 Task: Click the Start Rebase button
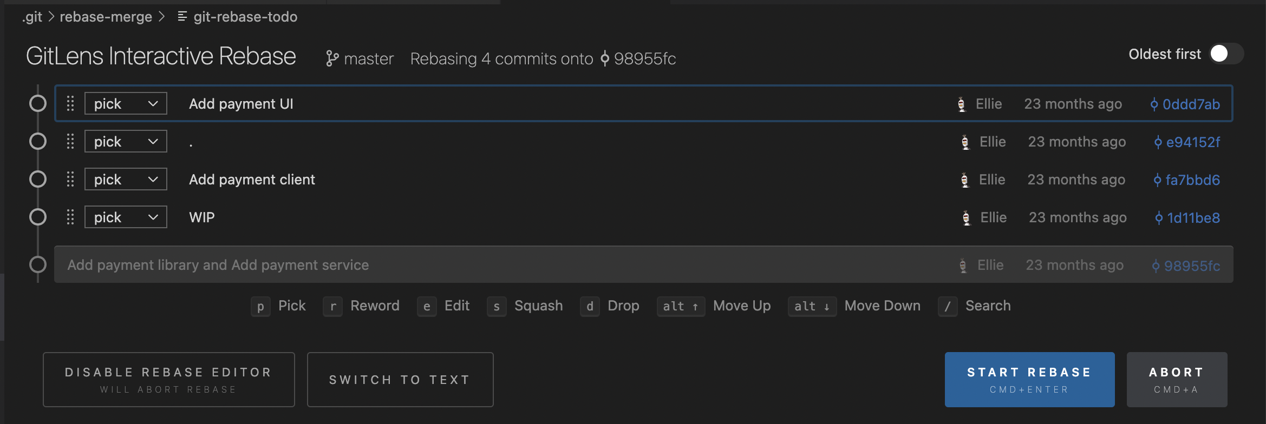pyautogui.click(x=1029, y=379)
